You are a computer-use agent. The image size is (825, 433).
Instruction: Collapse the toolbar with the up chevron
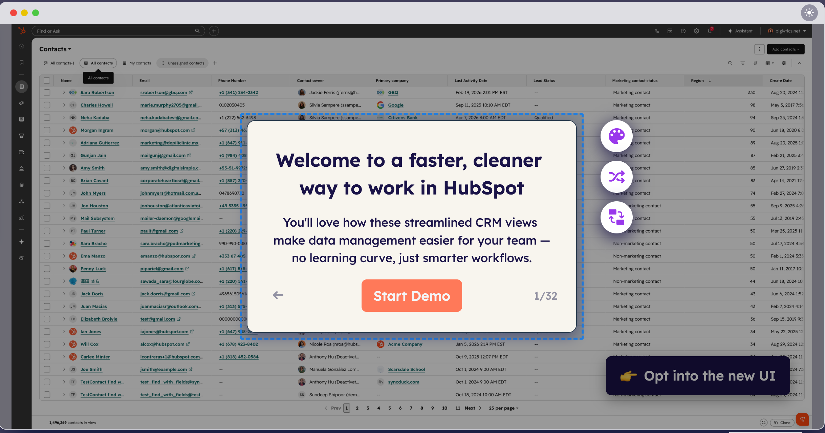pos(799,63)
